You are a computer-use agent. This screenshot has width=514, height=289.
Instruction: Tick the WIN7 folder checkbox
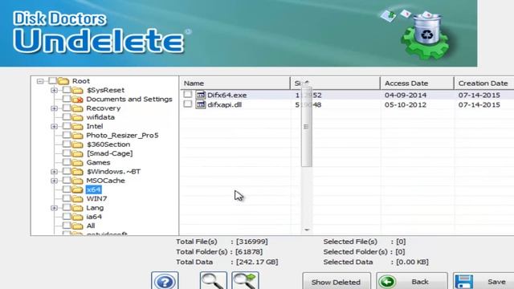tap(67, 198)
